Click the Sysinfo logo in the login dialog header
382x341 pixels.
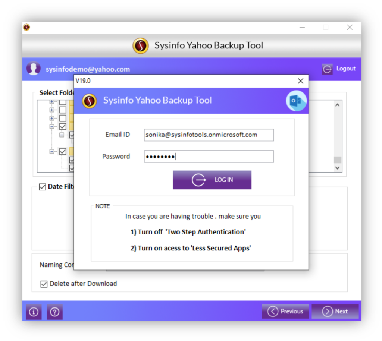click(x=90, y=101)
